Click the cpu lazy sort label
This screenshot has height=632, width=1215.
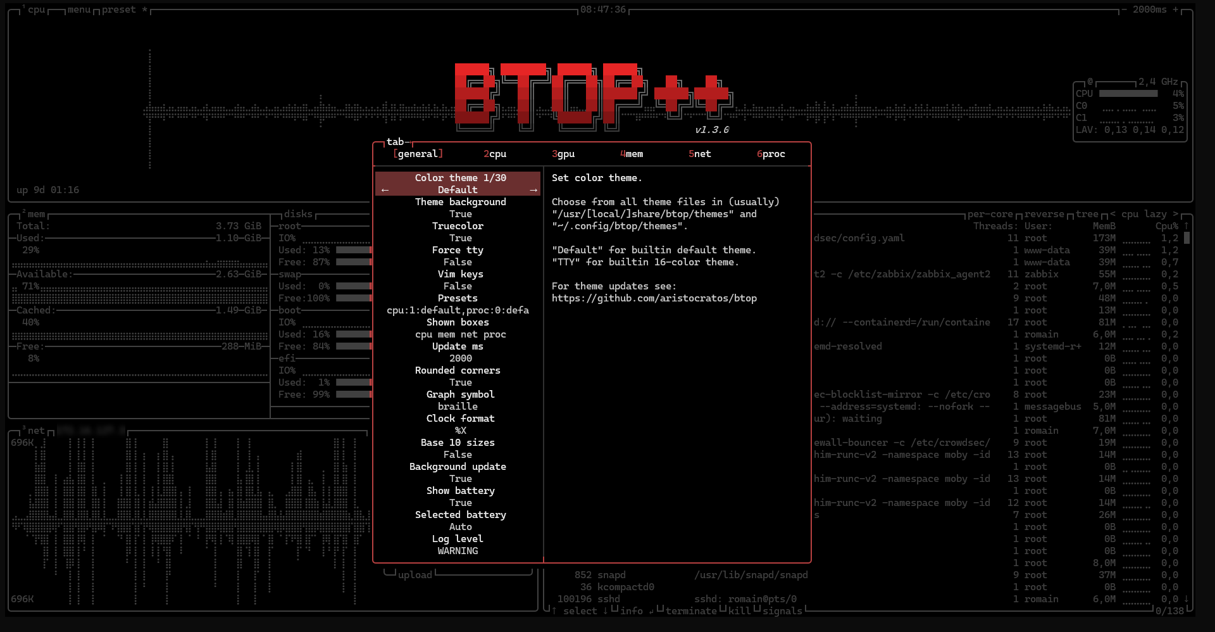pos(1144,214)
